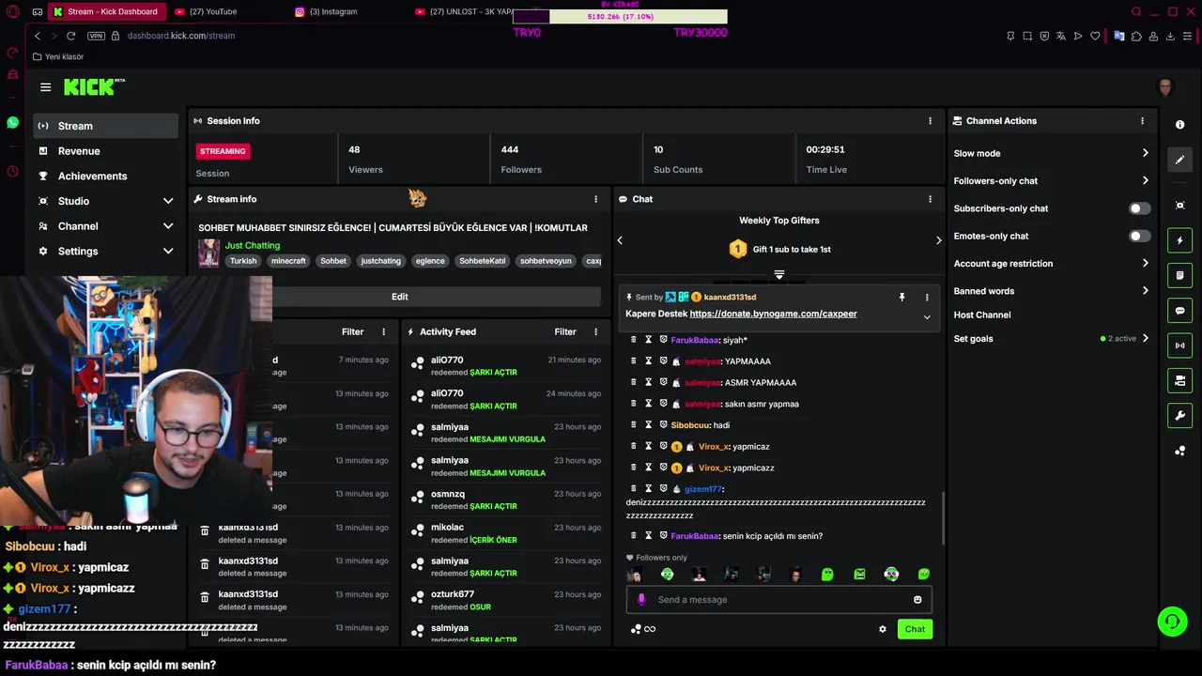Screen dimensions: 1202x676
Task: Toggle Emotes-only chat switch
Action: (1139, 236)
